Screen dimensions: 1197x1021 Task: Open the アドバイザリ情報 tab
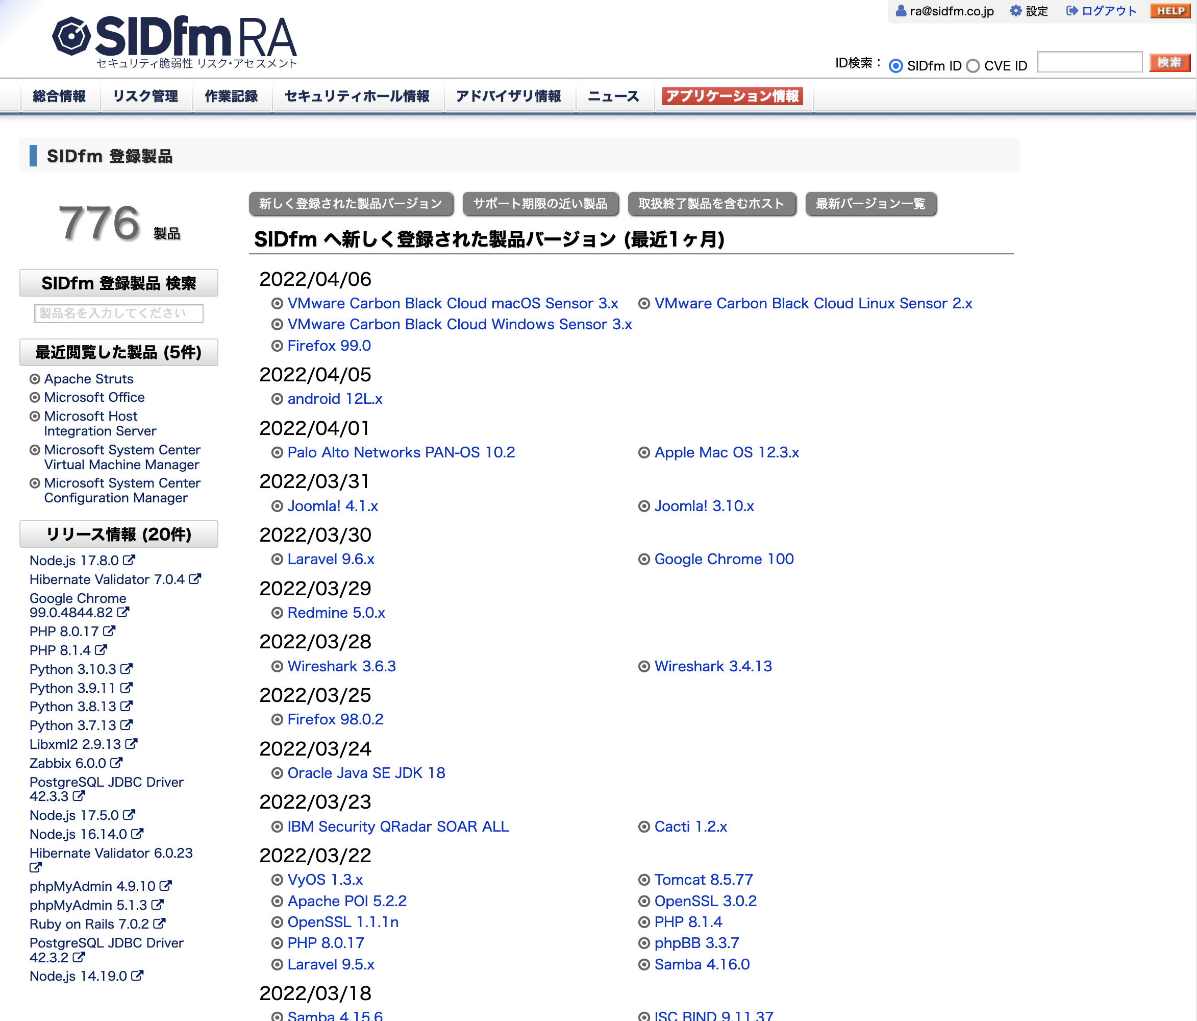(x=508, y=96)
